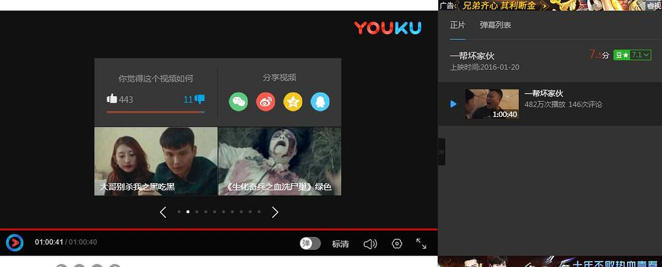The image size is (662, 267).
Task: Click the thumbs down dislike icon
Action: [x=200, y=99]
